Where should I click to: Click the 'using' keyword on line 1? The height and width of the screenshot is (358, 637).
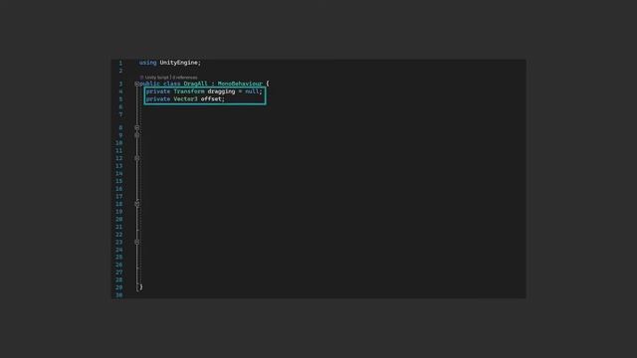(x=148, y=63)
